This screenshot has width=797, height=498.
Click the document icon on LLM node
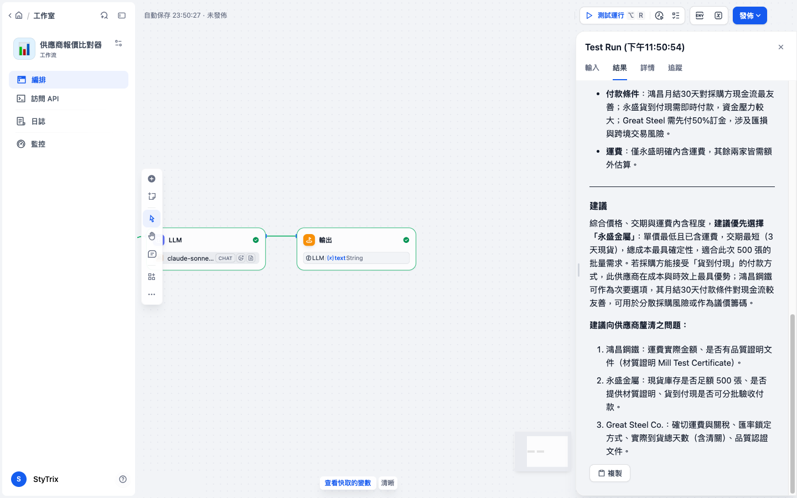coord(251,258)
